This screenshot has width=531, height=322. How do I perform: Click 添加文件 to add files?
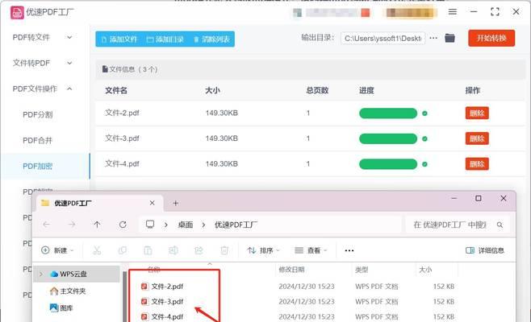119,39
